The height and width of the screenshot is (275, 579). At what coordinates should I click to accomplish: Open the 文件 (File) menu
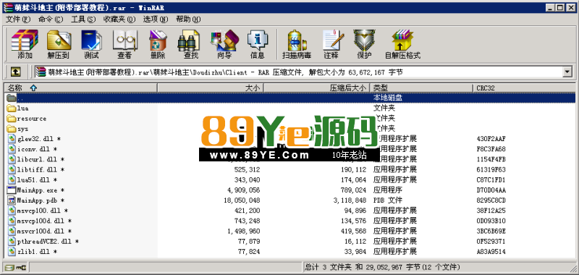17,20
